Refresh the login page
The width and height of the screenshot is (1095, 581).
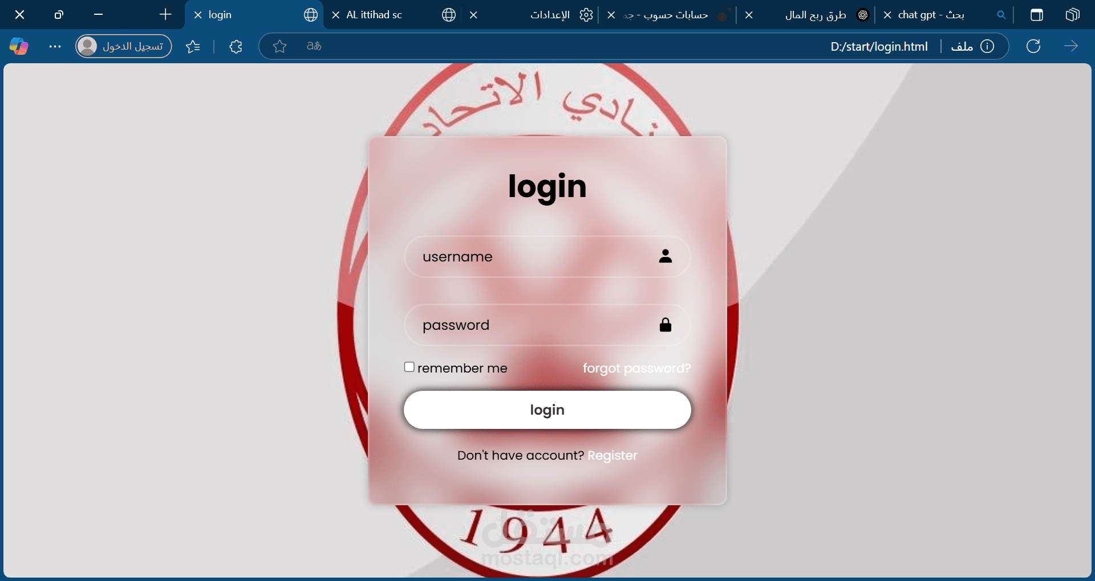click(1033, 46)
